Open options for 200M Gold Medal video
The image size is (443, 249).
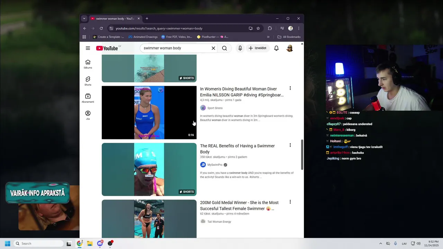(x=290, y=202)
